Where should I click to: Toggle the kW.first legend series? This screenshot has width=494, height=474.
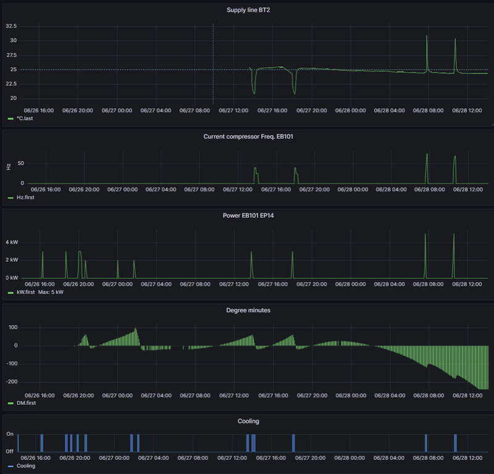pyautogui.click(x=26, y=293)
